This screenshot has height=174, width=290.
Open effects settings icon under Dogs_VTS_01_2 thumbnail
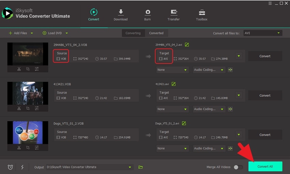[37, 148]
